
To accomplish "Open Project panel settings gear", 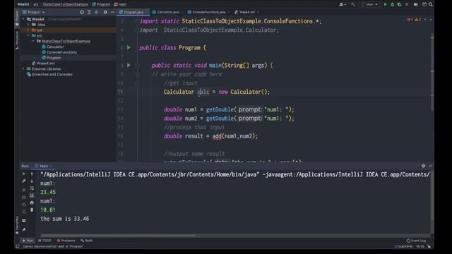I will [105, 12].
